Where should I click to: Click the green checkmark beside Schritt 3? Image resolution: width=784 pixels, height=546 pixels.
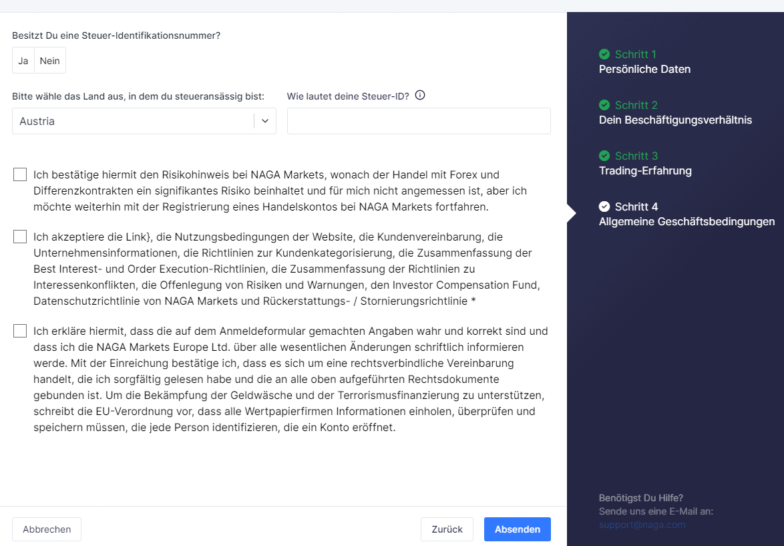[x=604, y=156]
